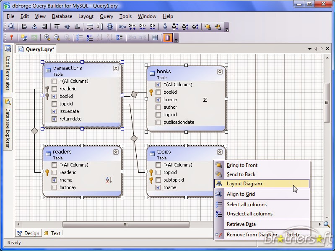Click the Add Table toolbar icon
This screenshot has height=251, width=335.
click(24, 38)
